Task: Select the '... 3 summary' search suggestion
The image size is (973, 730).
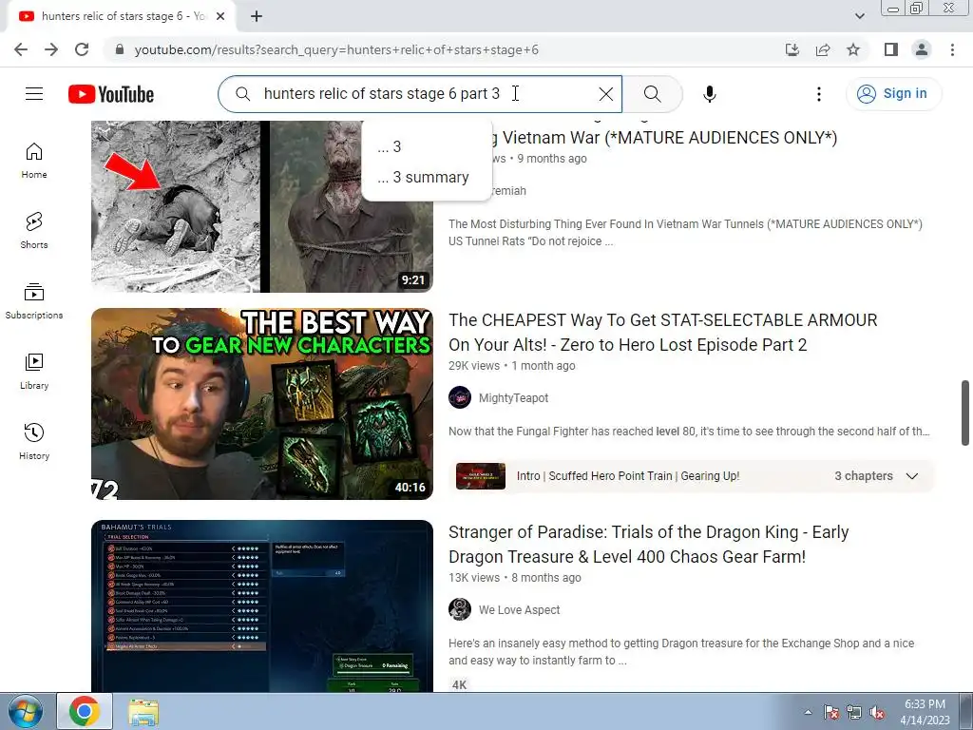Action: click(427, 177)
